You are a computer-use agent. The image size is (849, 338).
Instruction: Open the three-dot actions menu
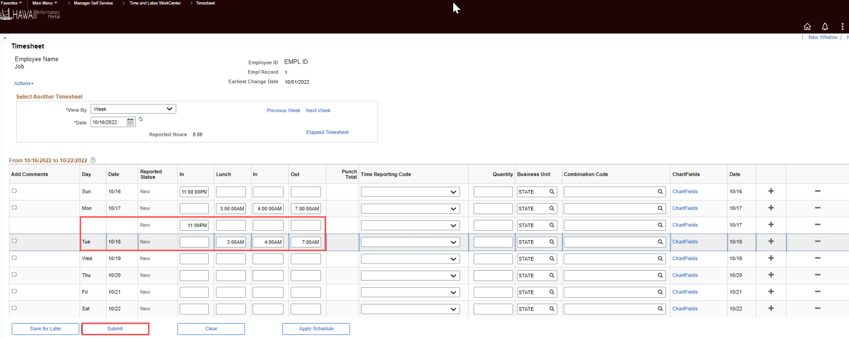pos(842,26)
